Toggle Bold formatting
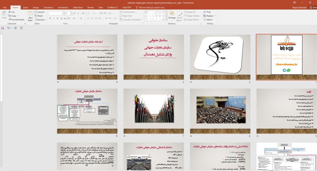This screenshot has height=171, width=317. [x=50, y=18]
